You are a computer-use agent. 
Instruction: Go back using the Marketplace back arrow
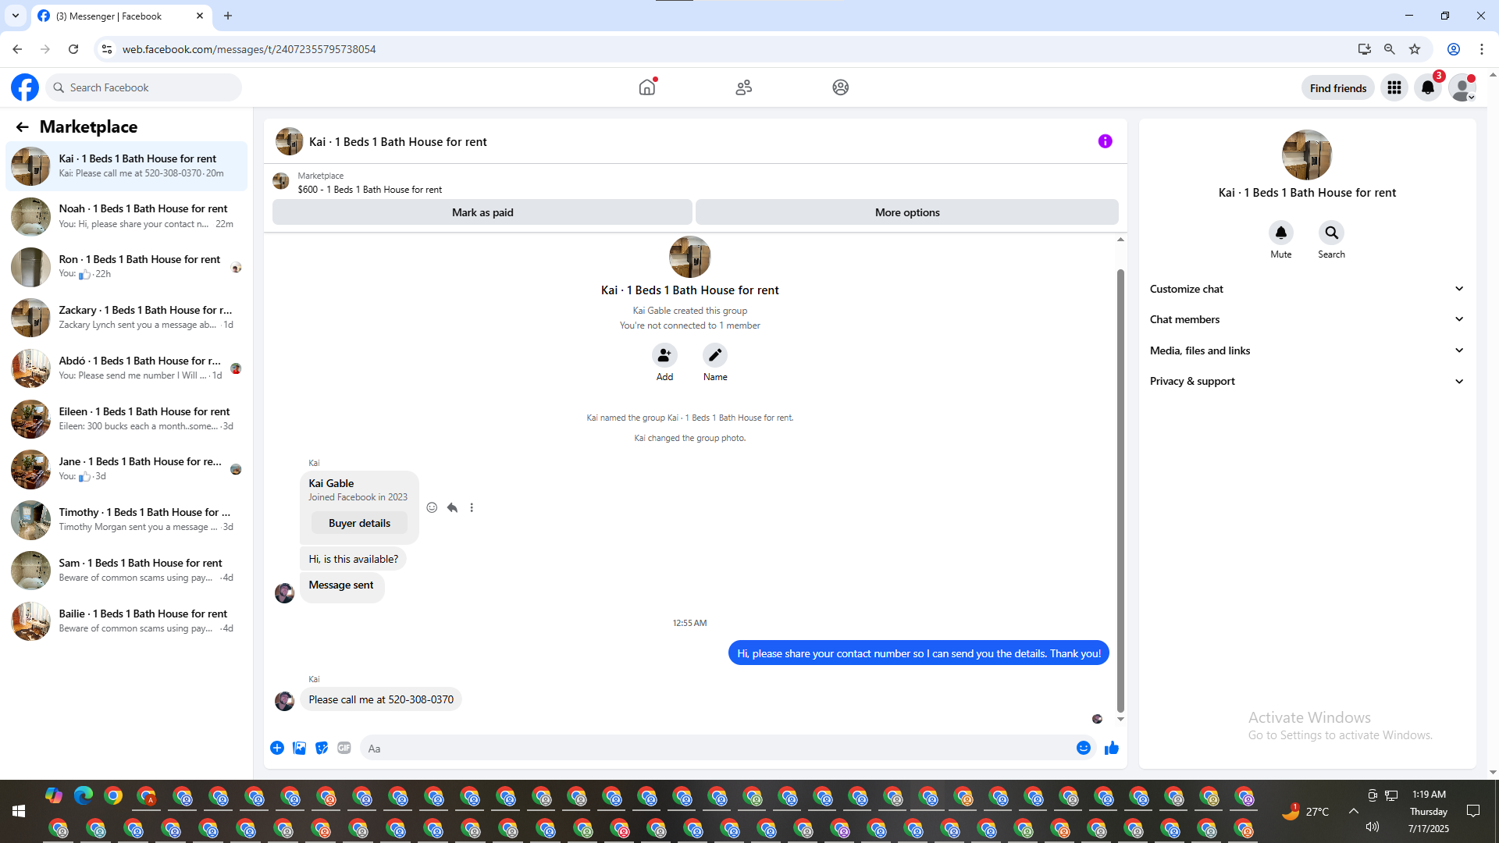tap(22, 126)
